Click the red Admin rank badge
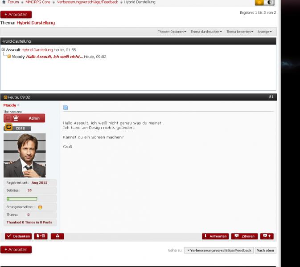300x267 pixels. [x=24, y=118]
